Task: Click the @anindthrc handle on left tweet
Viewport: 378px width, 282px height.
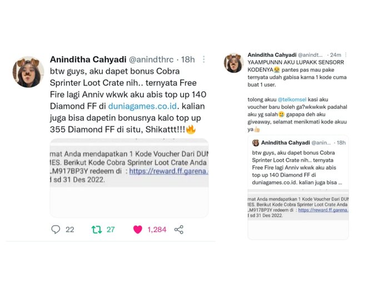Action: pyautogui.click(x=151, y=60)
